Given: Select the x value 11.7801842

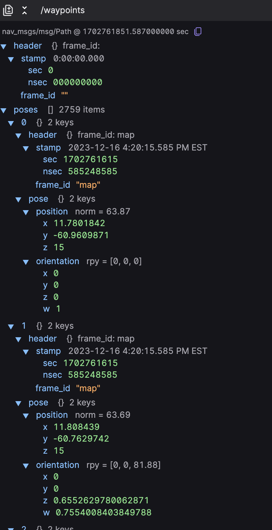Looking at the screenshot, I should point(80,223).
